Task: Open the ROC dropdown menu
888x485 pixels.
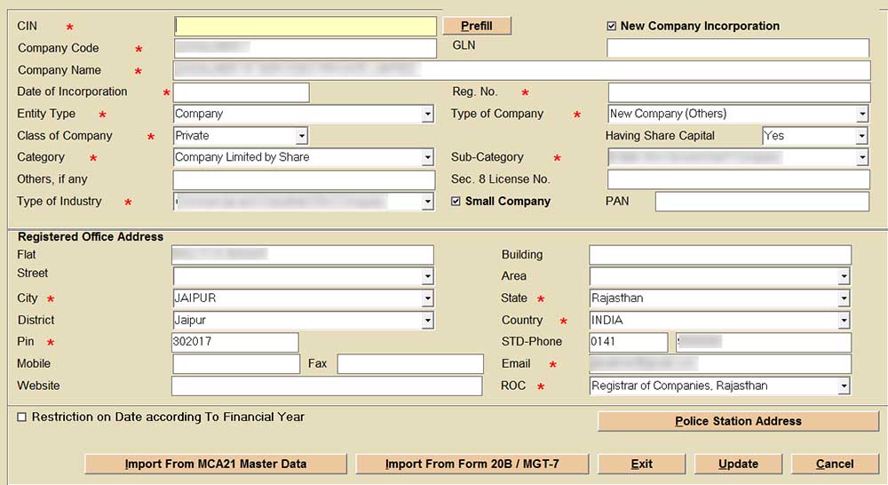Action: click(x=844, y=386)
